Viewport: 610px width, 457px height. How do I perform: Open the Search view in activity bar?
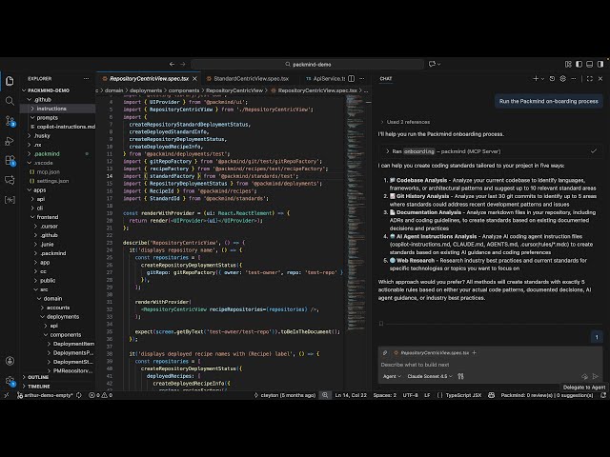(x=10, y=101)
